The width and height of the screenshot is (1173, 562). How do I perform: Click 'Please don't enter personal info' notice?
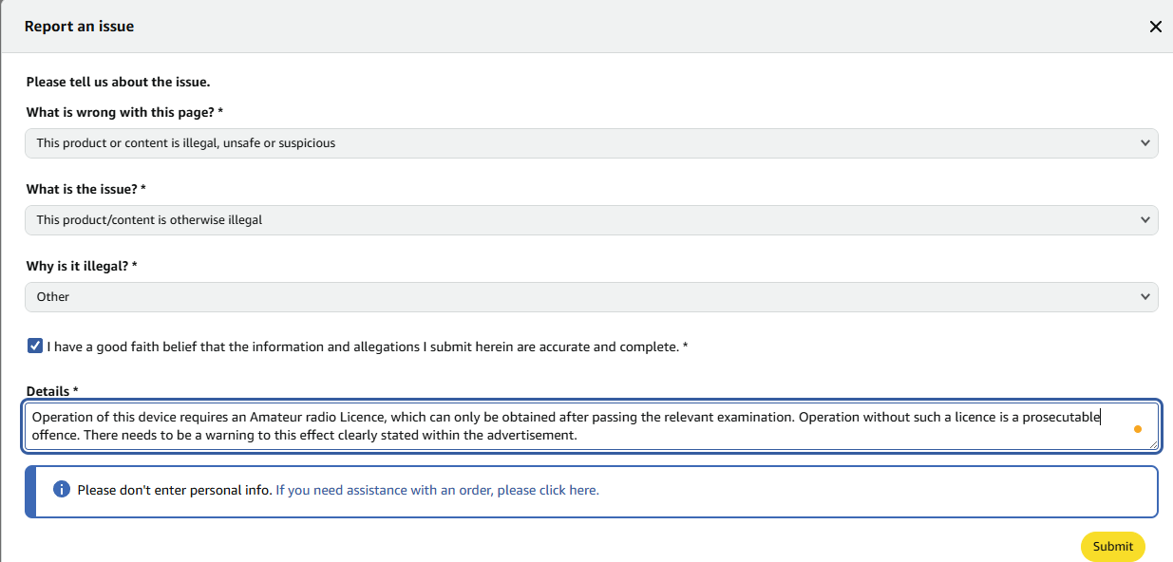pyautogui.click(x=175, y=491)
